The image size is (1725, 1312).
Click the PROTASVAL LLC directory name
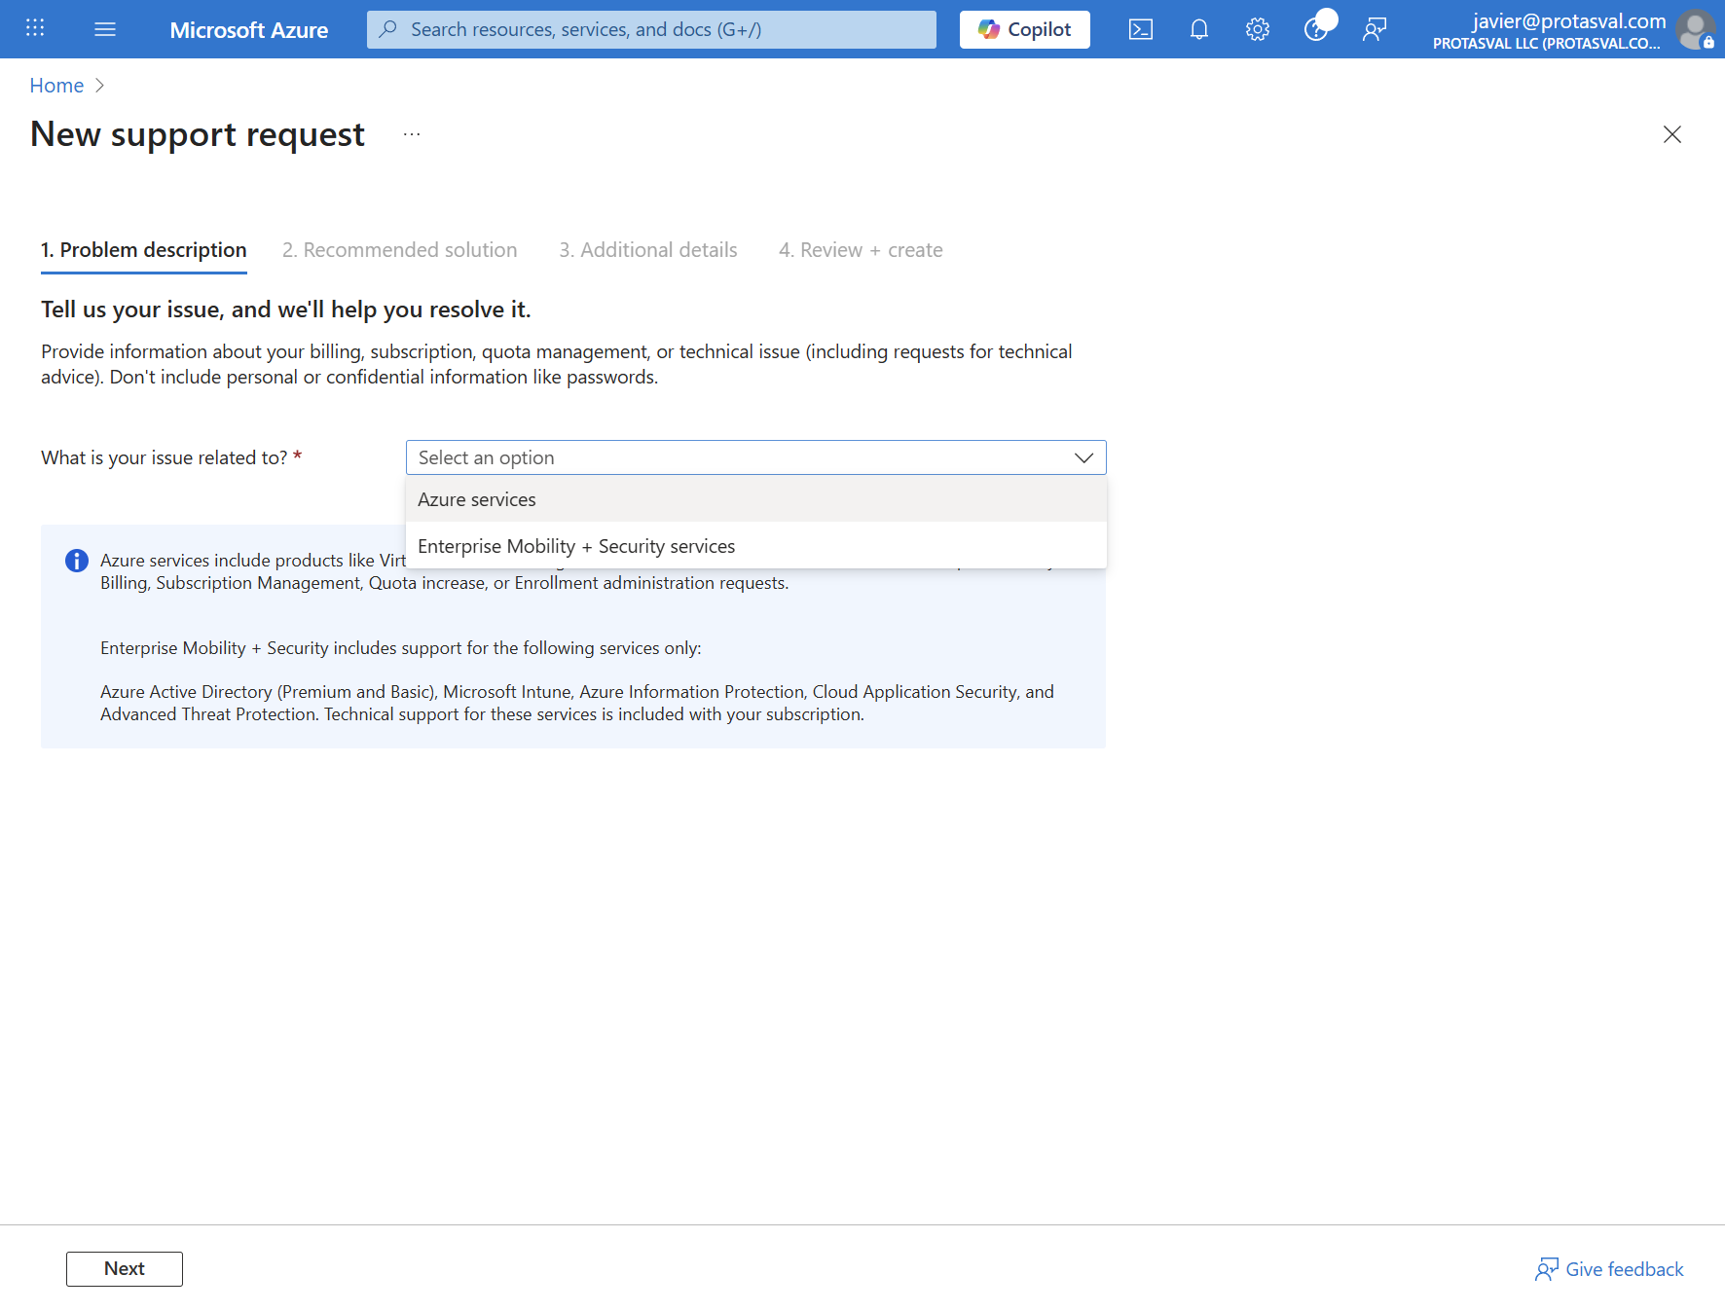(x=1547, y=43)
